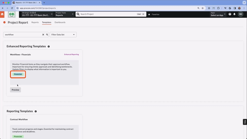This screenshot has height=139, width=247.
Task: Click the Workflows - Financials title
Action: click(x=20, y=55)
